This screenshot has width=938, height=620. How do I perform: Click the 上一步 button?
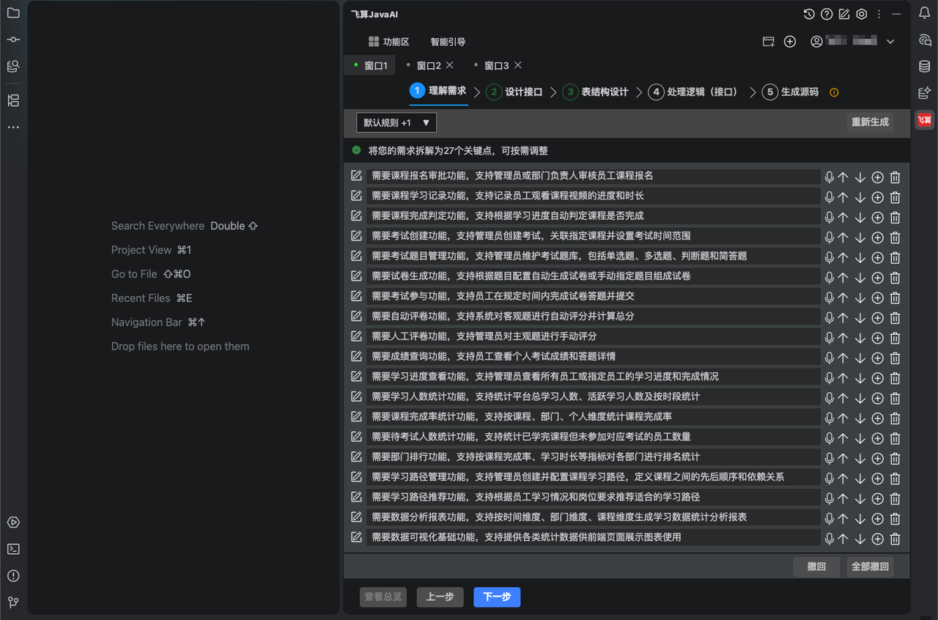point(440,597)
